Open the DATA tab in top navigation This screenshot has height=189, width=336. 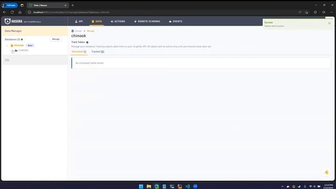[97, 22]
